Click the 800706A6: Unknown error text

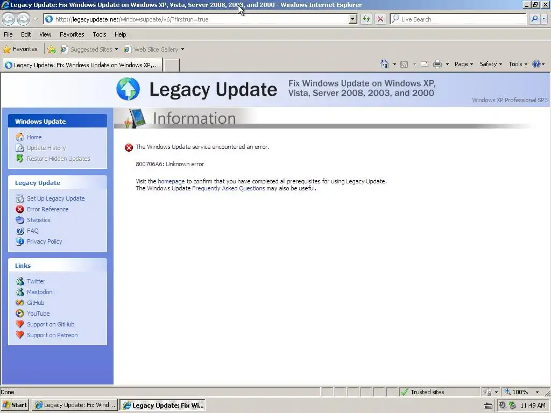[x=169, y=164]
